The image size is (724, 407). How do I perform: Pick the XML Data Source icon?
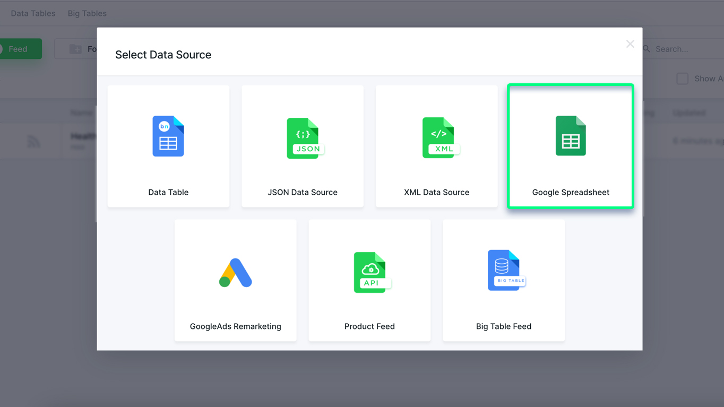441,138
